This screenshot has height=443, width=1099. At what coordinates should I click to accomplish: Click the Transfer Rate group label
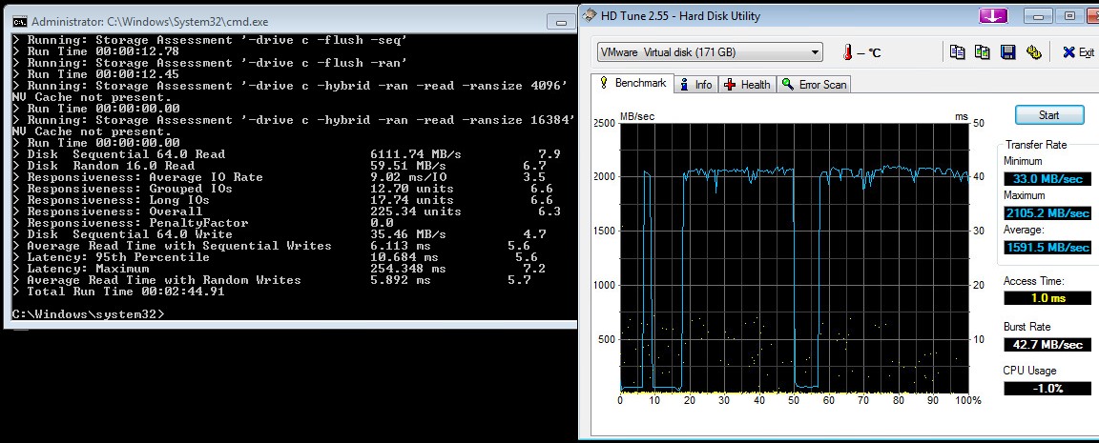1036,145
